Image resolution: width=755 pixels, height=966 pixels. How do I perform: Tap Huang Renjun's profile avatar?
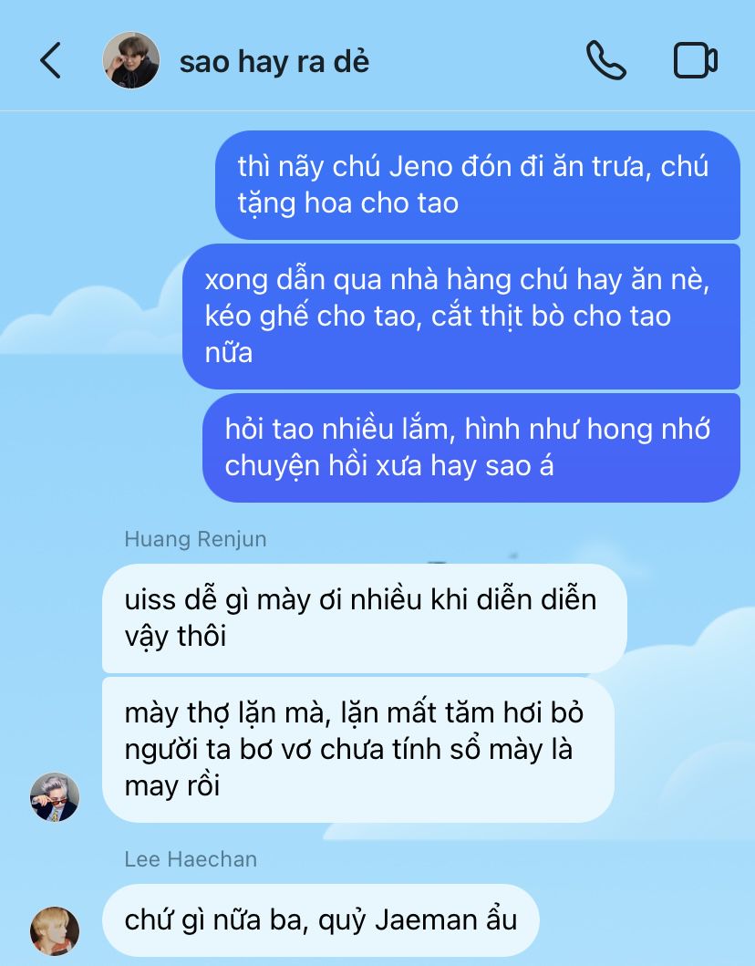click(55, 797)
